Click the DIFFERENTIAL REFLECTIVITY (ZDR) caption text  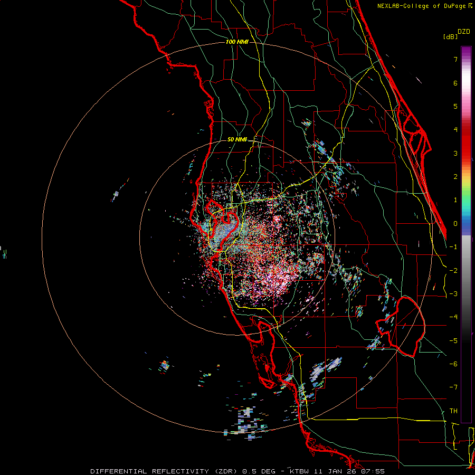click(165, 471)
